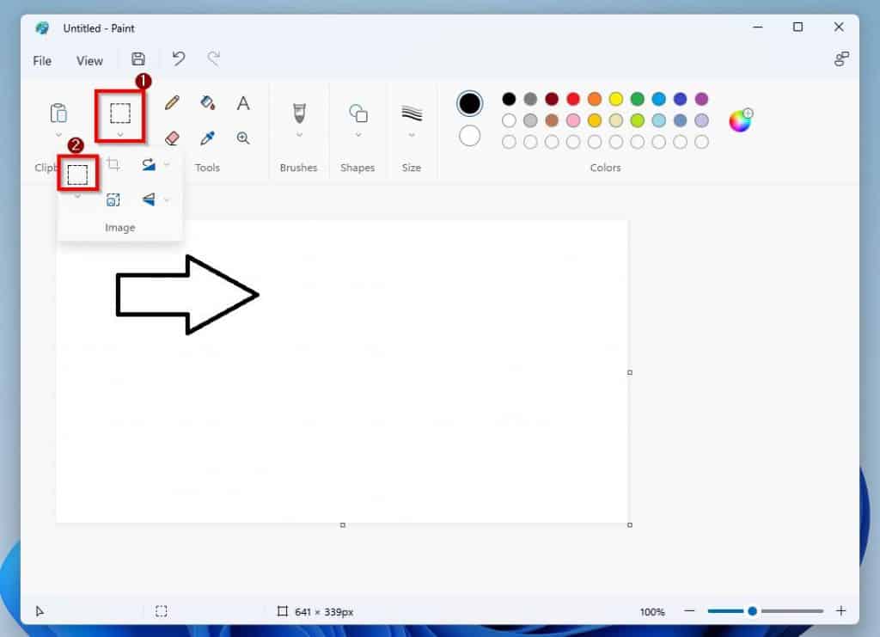Click the Share icon at top right

point(840,59)
